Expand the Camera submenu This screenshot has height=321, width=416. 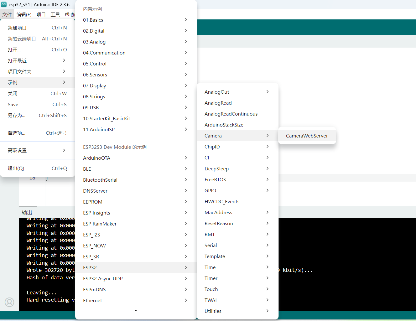(x=237, y=136)
